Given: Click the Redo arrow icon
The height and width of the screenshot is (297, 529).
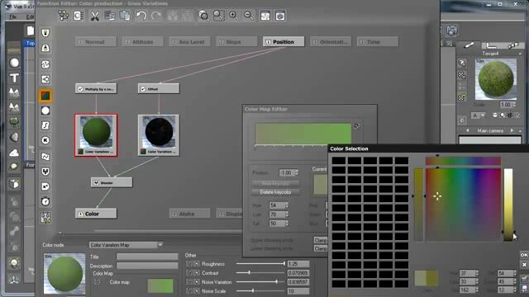Looking at the screenshot, I should (156, 16).
